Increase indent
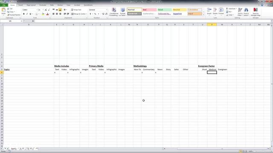This screenshot has height=153, width=273. pyautogui.click(x=68, y=14)
